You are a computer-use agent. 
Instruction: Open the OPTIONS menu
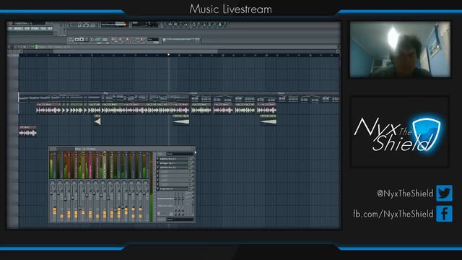pos(35,28)
